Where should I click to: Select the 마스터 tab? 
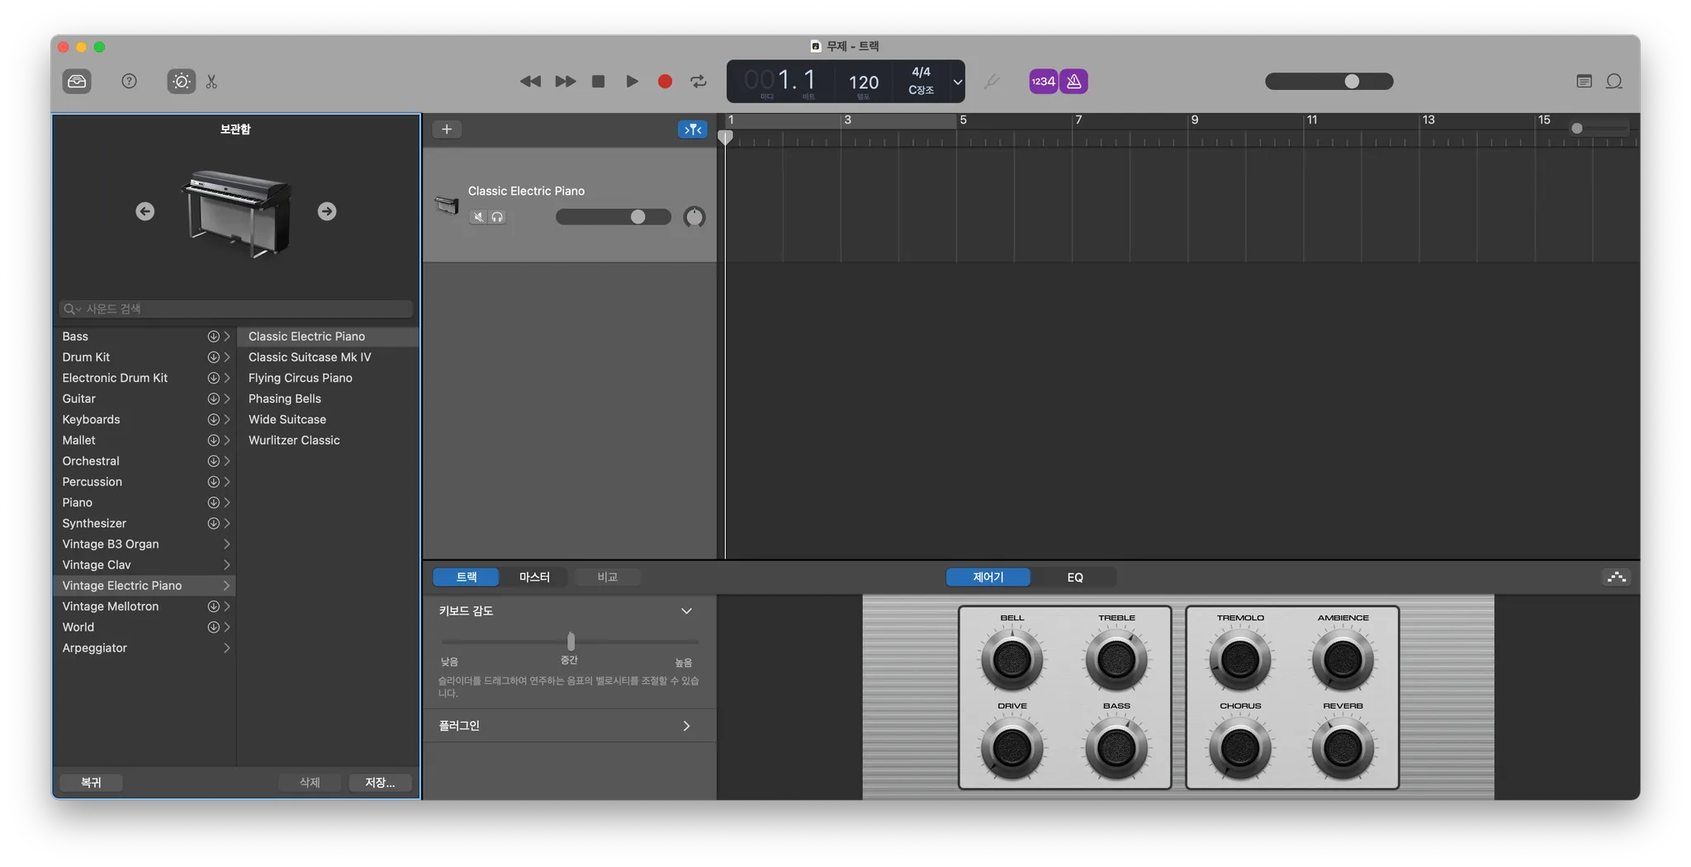[534, 577]
